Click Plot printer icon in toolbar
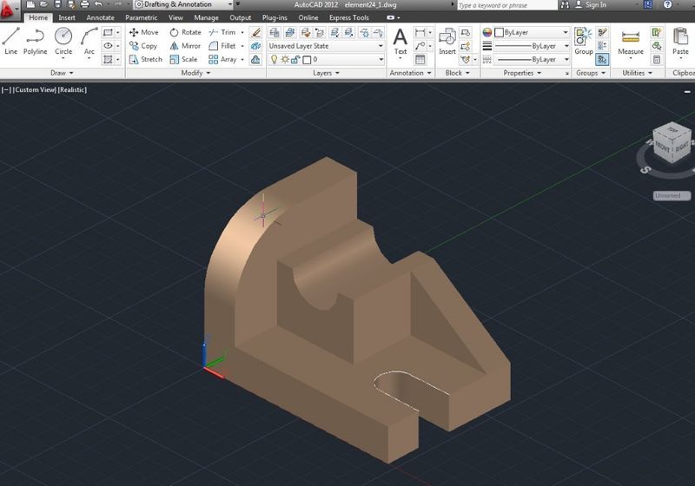Viewport: 695px width, 486px height. 84,4
